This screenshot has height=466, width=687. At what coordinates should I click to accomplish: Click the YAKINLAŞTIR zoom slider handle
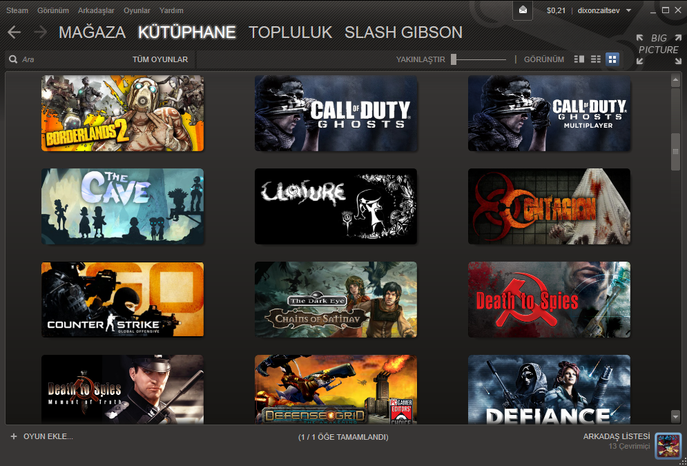click(454, 59)
